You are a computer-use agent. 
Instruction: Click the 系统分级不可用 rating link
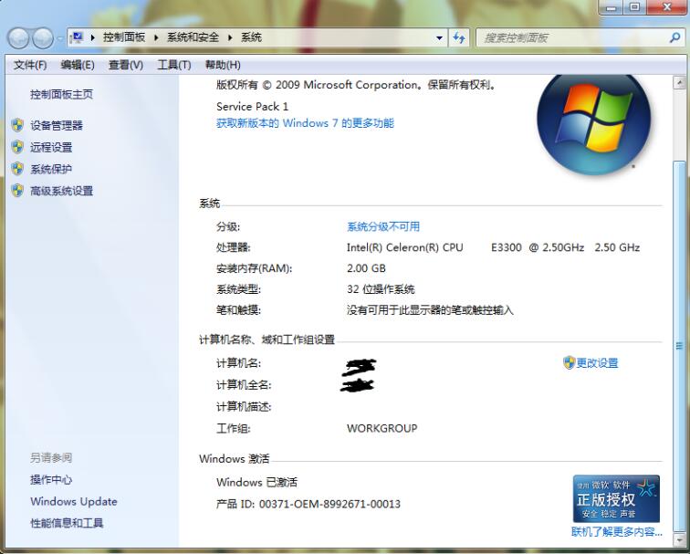382,226
